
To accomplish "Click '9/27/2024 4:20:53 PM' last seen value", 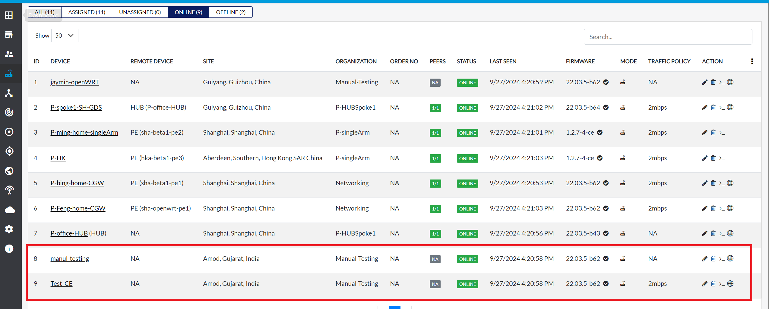I will [522, 183].
